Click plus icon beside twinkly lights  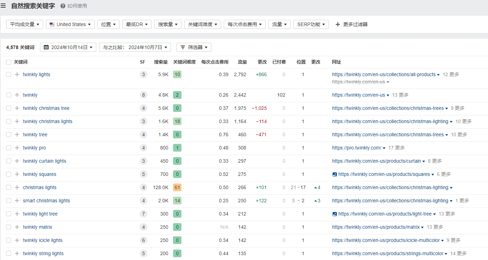[x=17, y=74]
